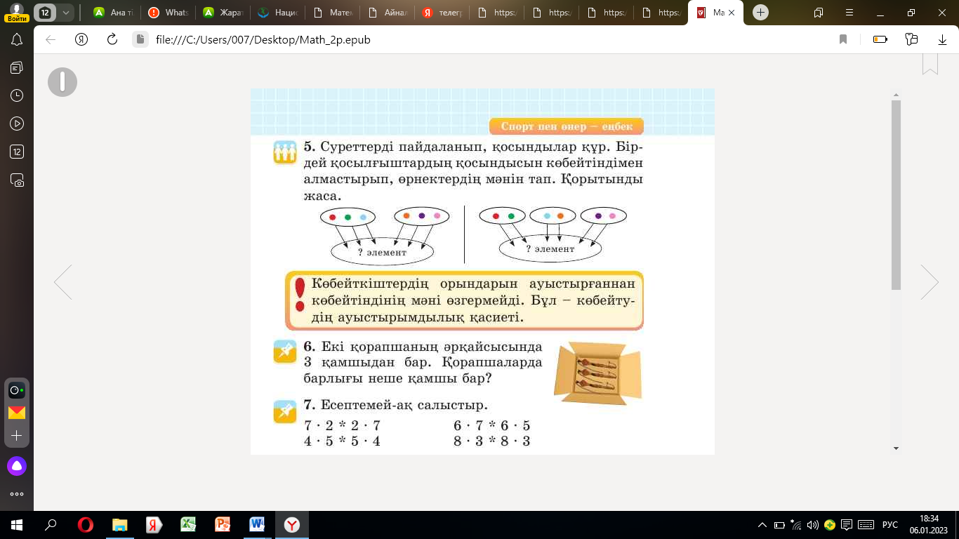
Task: Switch to the Ана ті tab
Action: [114, 13]
